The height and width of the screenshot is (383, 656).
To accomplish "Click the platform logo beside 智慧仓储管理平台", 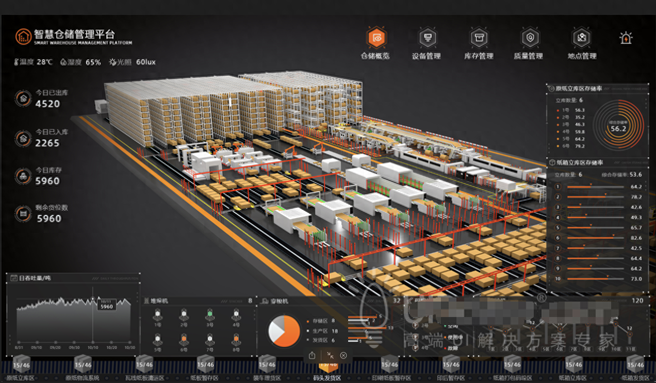I will point(23,37).
